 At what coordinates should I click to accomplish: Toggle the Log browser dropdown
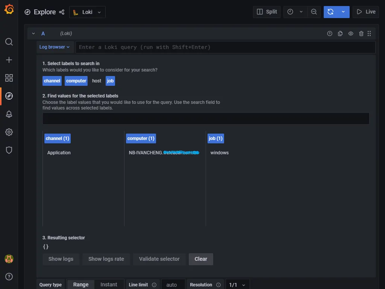[55, 47]
